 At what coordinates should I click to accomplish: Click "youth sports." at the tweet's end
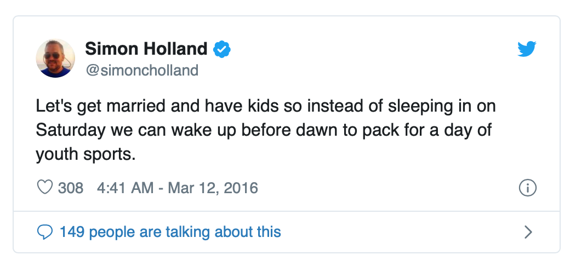pyautogui.click(x=86, y=154)
